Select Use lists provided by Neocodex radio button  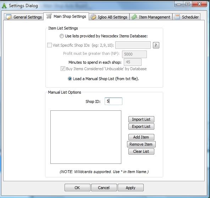pyautogui.click(x=61, y=36)
